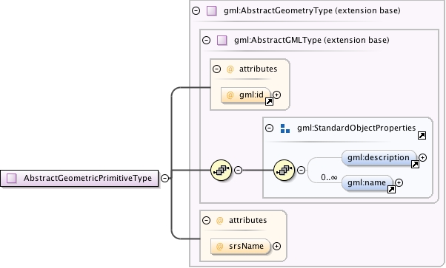Click the @ icon of upper attributes group
This screenshot has height=268, width=446.
[230, 69]
